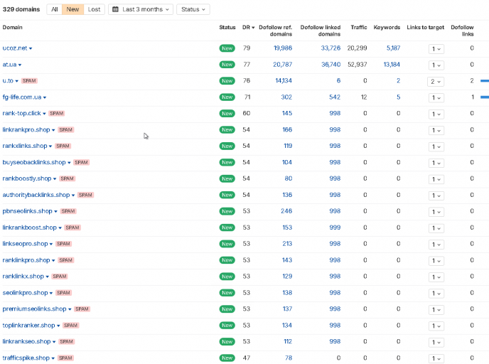
Task: Open the trafficspike.shop domain link
Action: (26, 358)
